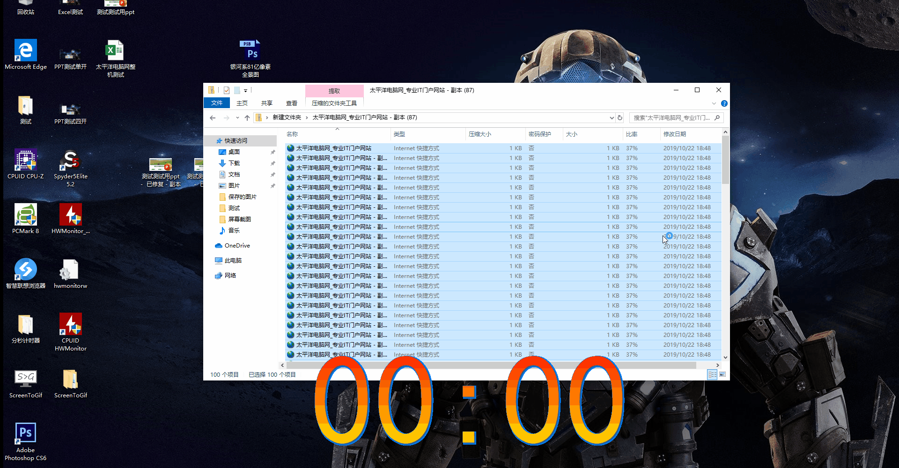
Task: Open the 文件 menu tab
Action: click(x=217, y=103)
